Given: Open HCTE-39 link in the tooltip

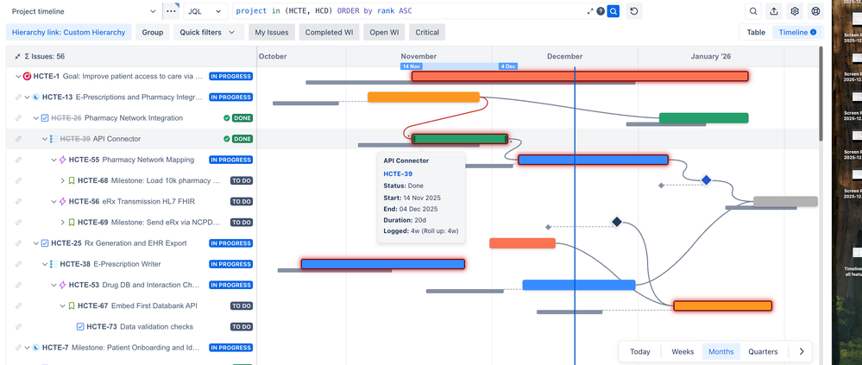Looking at the screenshot, I should 398,174.
